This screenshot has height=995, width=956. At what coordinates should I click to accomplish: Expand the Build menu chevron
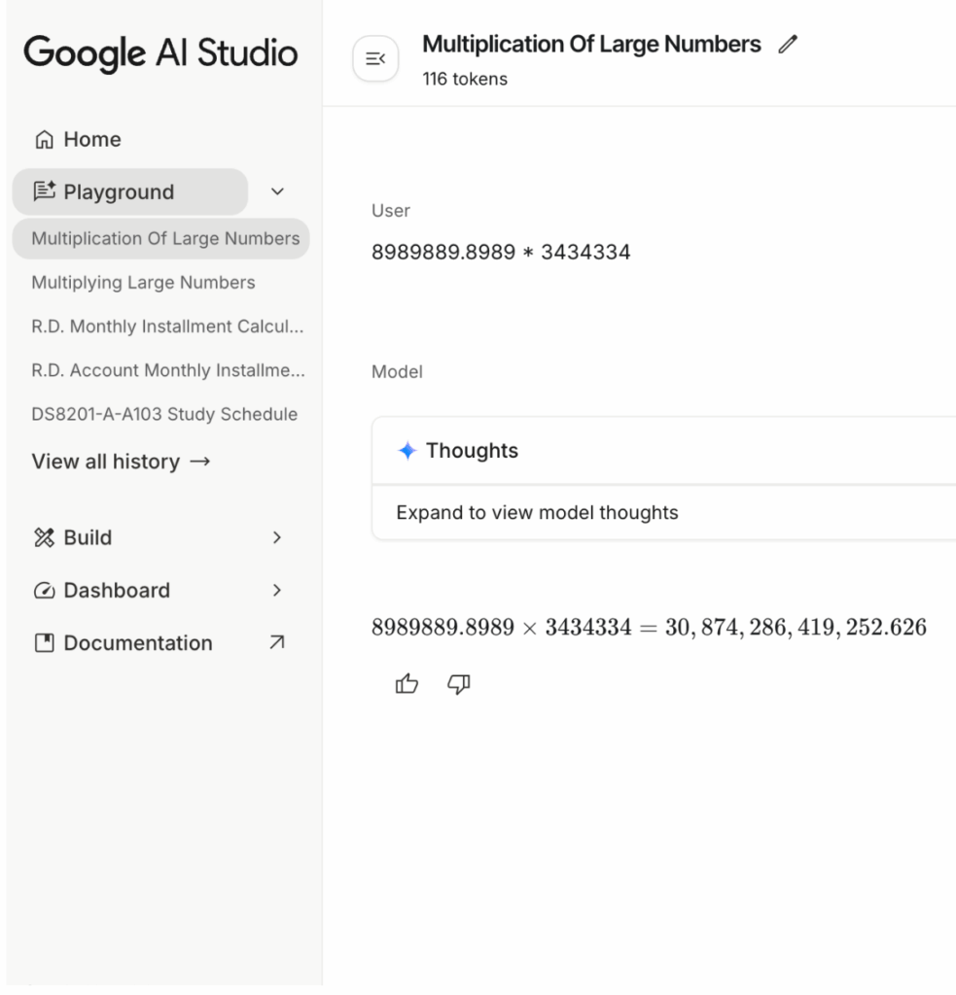(x=277, y=537)
